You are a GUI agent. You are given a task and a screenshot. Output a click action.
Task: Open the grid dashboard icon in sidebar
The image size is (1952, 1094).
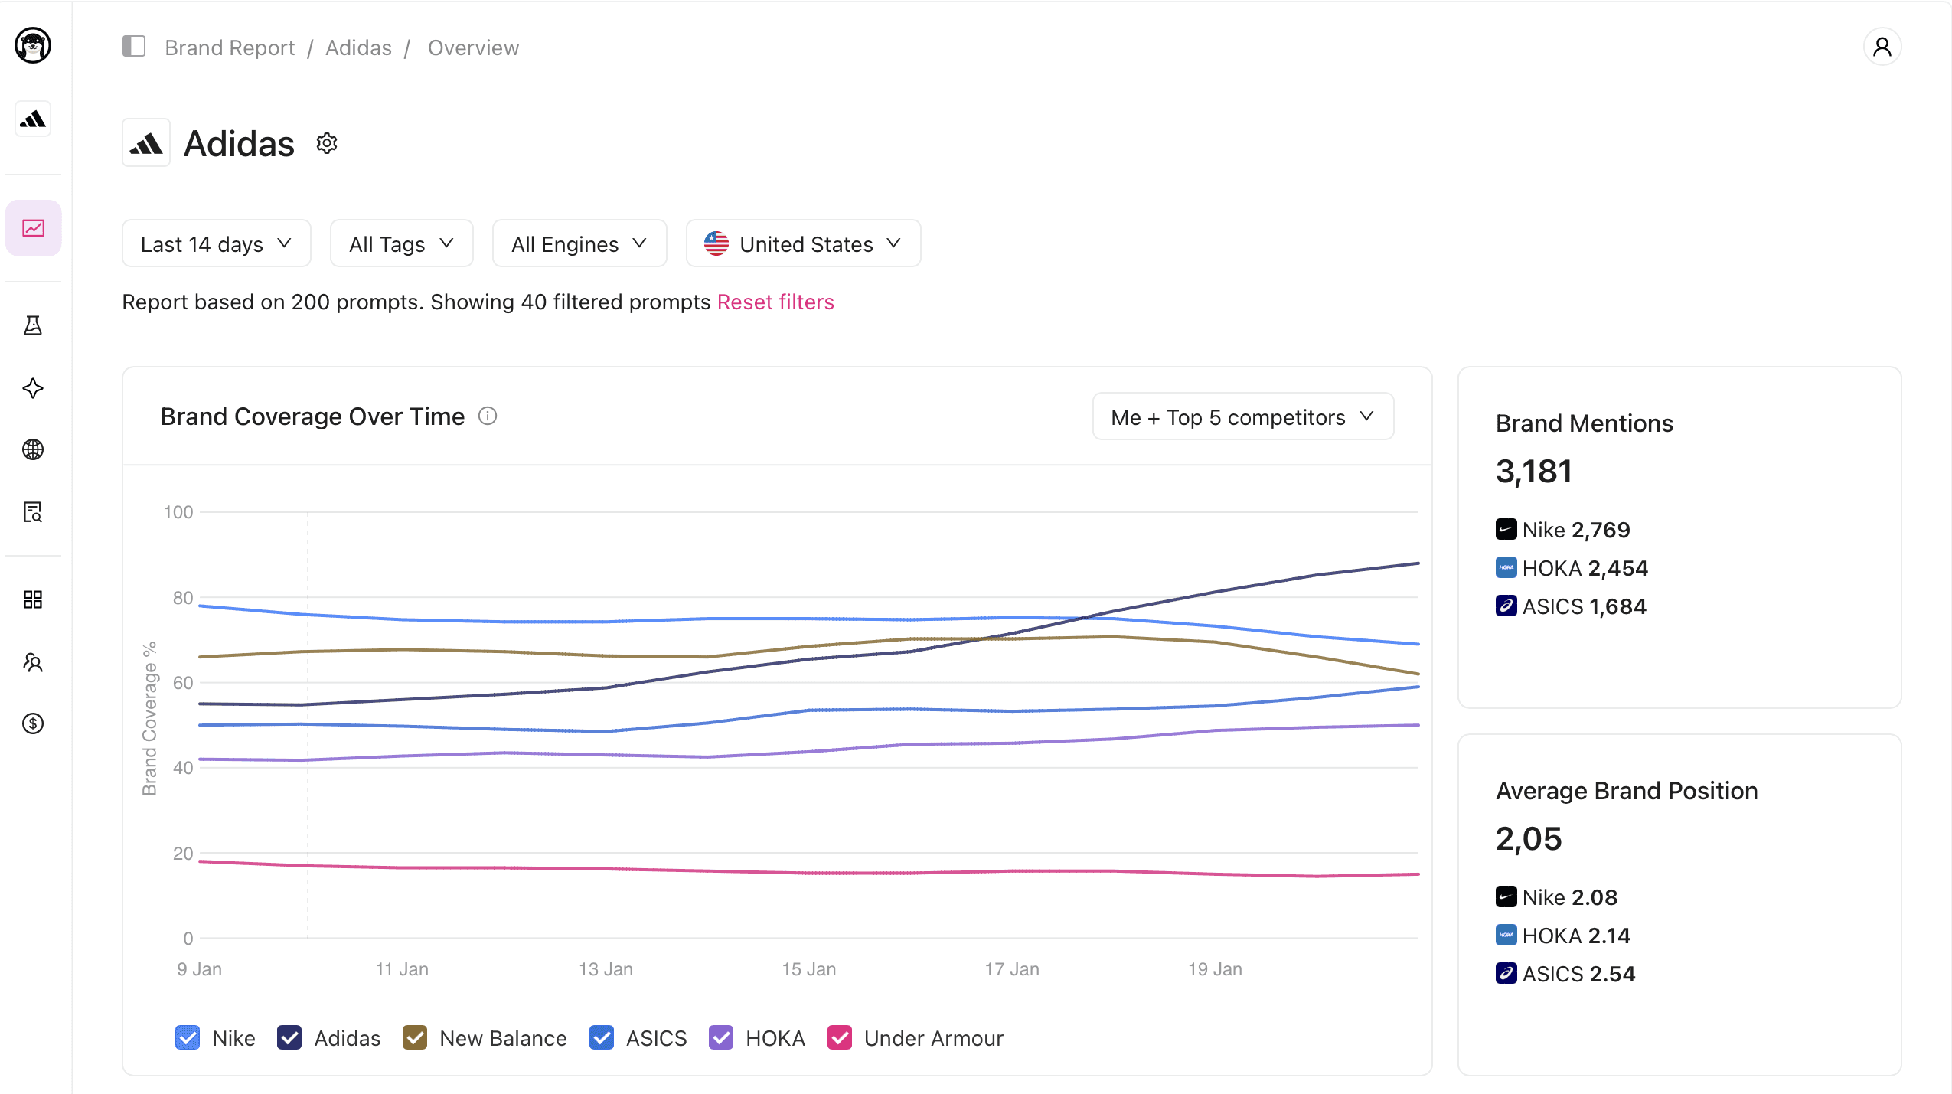click(x=33, y=600)
